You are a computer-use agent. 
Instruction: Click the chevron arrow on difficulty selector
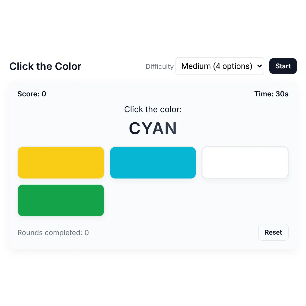click(x=259, y=66)
